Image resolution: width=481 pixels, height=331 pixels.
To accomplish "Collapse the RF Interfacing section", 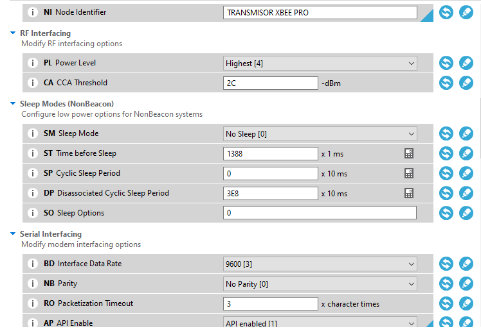I will (x=13, y=33).
